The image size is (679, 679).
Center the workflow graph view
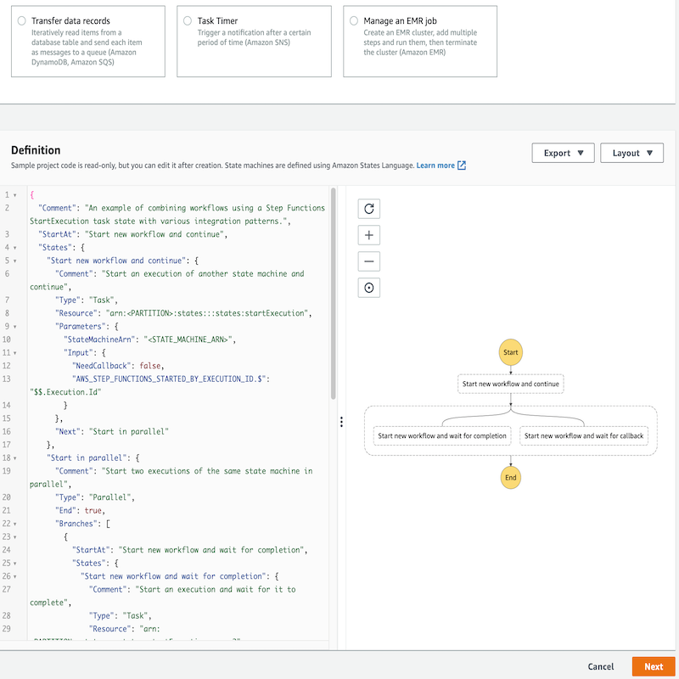[369, 288]
